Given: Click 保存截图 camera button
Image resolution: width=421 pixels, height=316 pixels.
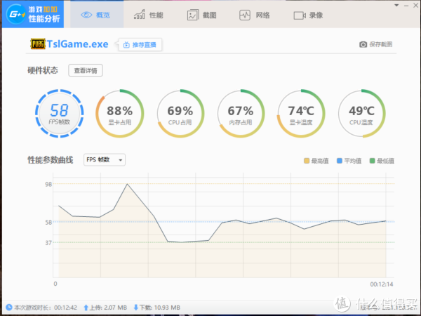Looking at the screenshot, I should point(375,44).
